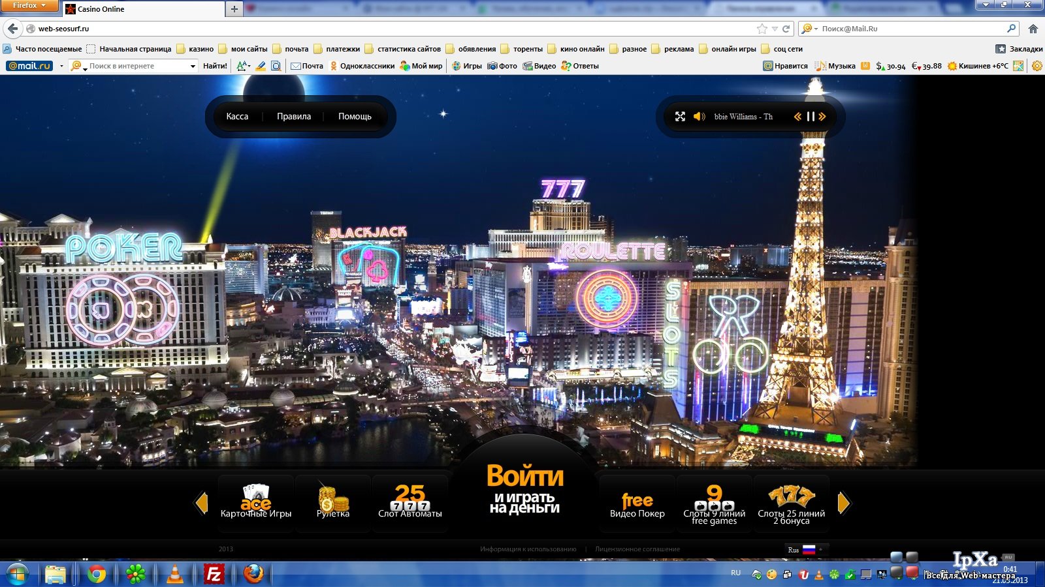Open Chrome from taskbar
1045x587 pixels.
coord(97,575)
